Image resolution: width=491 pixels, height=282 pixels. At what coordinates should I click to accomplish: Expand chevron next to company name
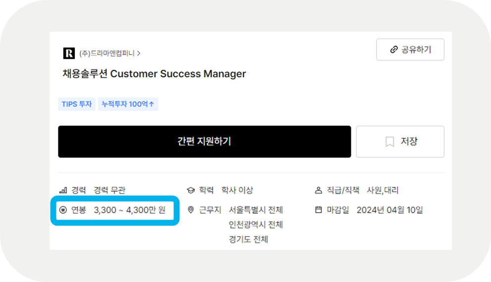(139, 54)
